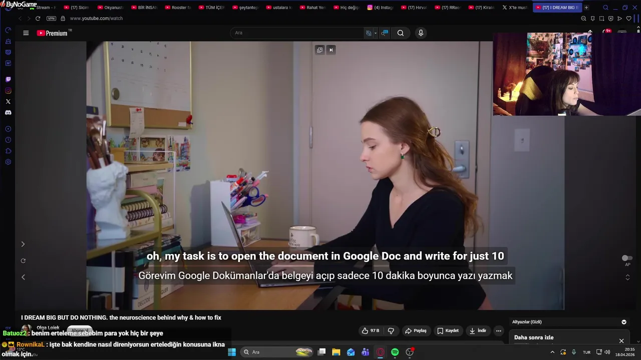Click the Kaydet save button

click(x=448, y=330)
